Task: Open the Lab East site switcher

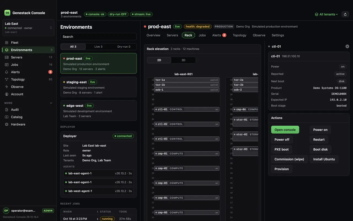Action: (28, 28)
